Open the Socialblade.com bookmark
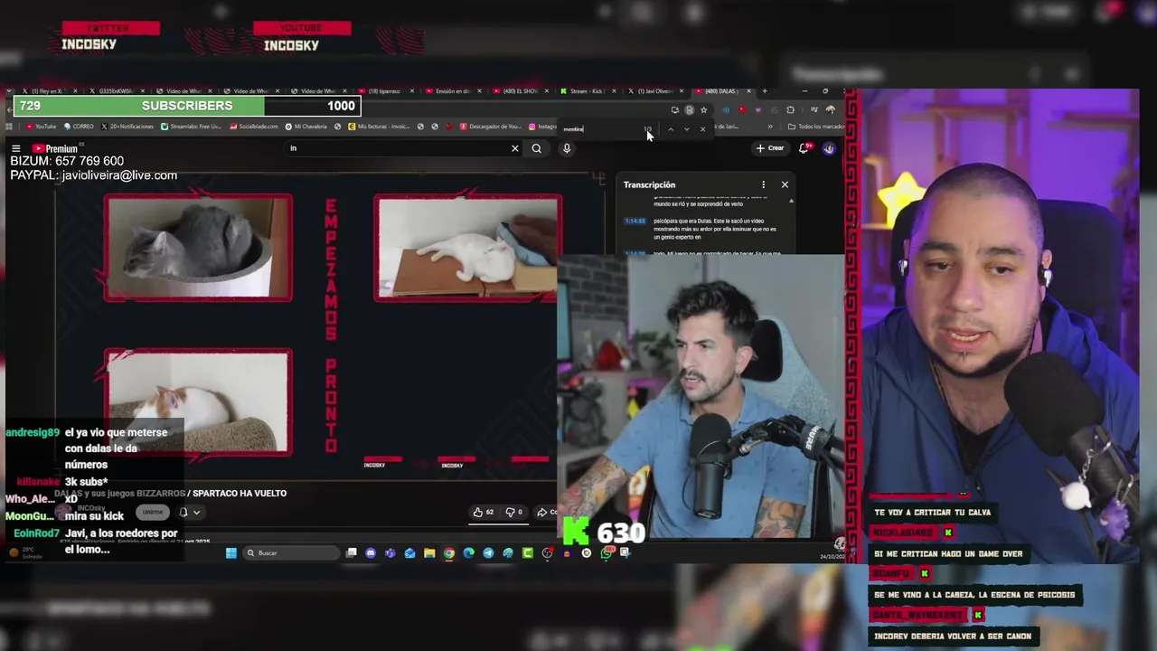Viewport: 1157px width, 651px height. [x=253, y=127]
